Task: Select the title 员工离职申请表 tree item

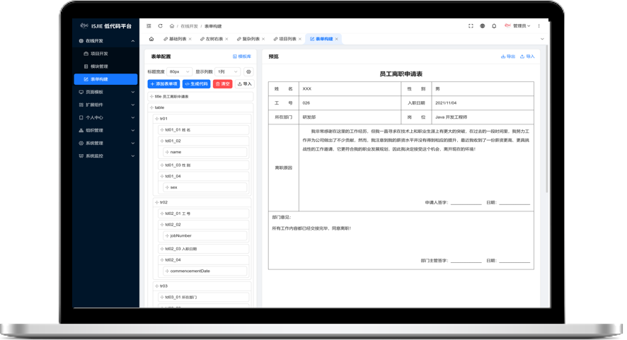Action: [x=201, y=97]
